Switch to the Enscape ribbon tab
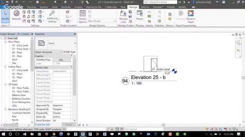The width and height of the screenshot is (245, 137). pyautogui.click(x=158, y=7)
